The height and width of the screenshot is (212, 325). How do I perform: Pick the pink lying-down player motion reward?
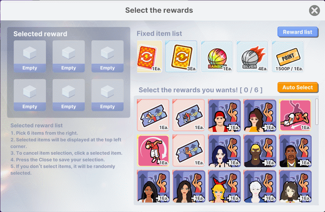295,115
